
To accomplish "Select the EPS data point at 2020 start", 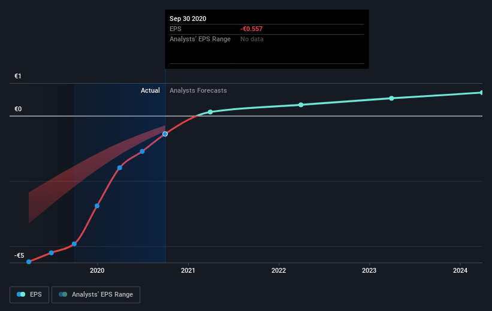I will pyautogui.click(x=97, y=206).
